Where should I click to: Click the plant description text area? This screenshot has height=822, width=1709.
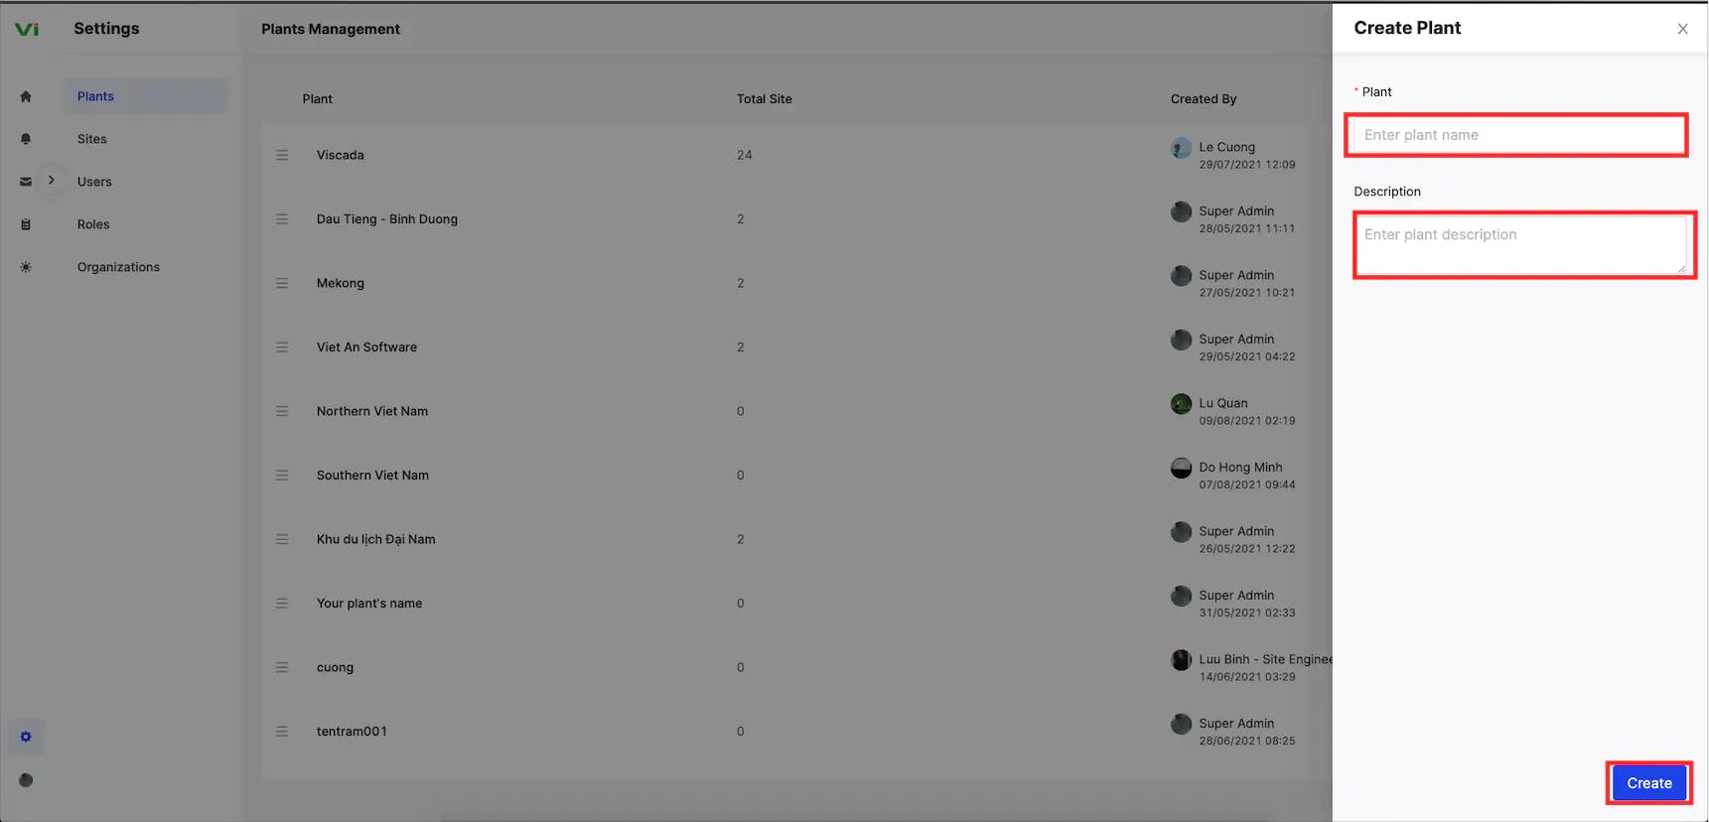[1519, 244]
